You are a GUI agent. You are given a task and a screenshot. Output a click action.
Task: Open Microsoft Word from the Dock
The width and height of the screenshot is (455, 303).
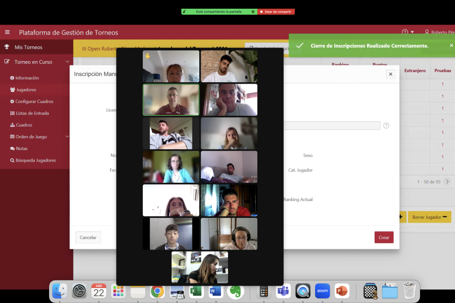click(x=215, y=291)
